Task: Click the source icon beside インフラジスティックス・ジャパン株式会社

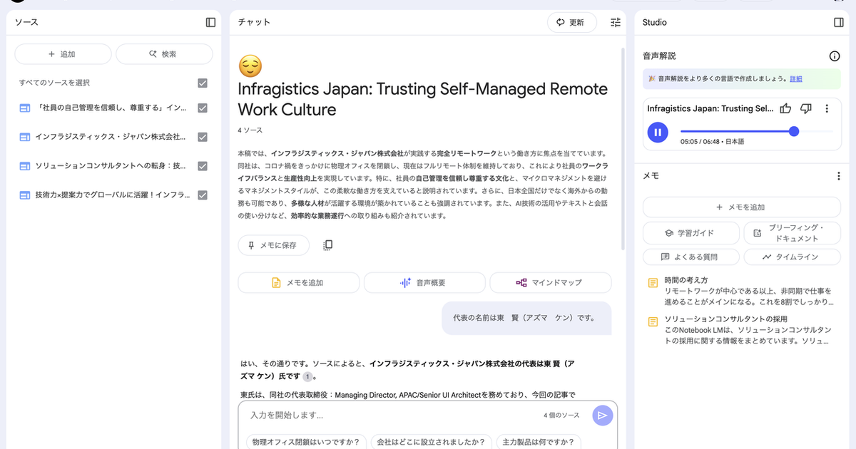Action: pyautogui.click(x=24, y=137)
